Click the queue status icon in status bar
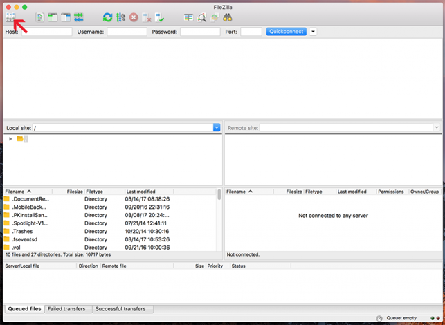Viewport: 445px width, 325px height. tap(379, 318)
